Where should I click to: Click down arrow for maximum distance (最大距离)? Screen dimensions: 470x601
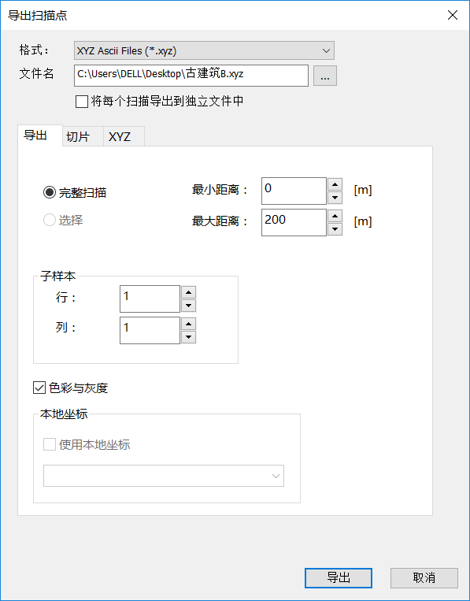[x=335, y=229]
